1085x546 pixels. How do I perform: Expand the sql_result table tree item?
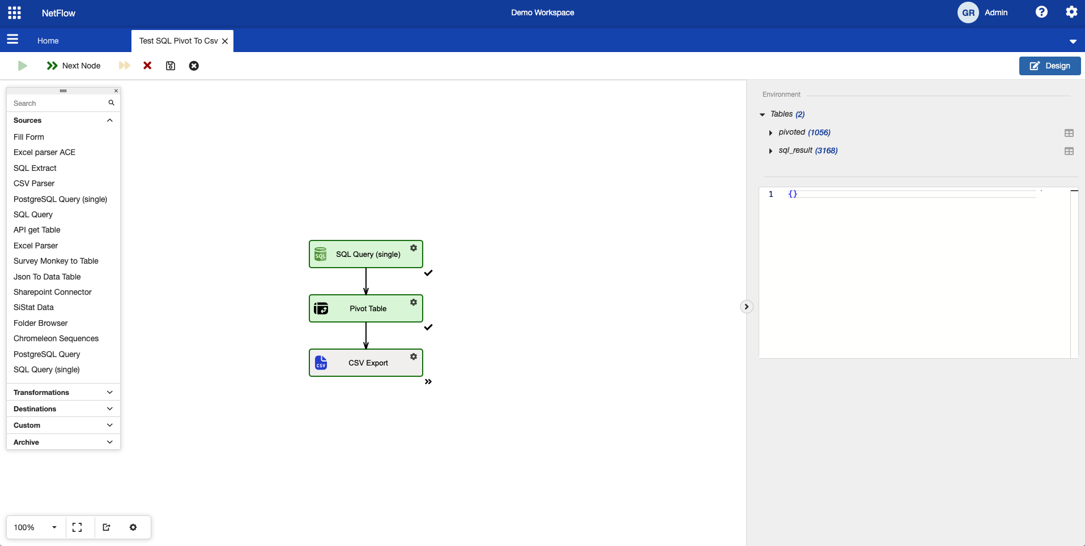pos(771,151)
